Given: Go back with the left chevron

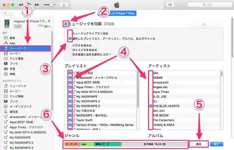Looking at the screenshot, I should pyautogui.click(x=6, y=13).
